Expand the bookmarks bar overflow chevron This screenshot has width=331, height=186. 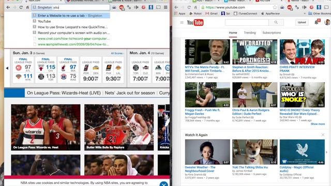pos(305,13)
